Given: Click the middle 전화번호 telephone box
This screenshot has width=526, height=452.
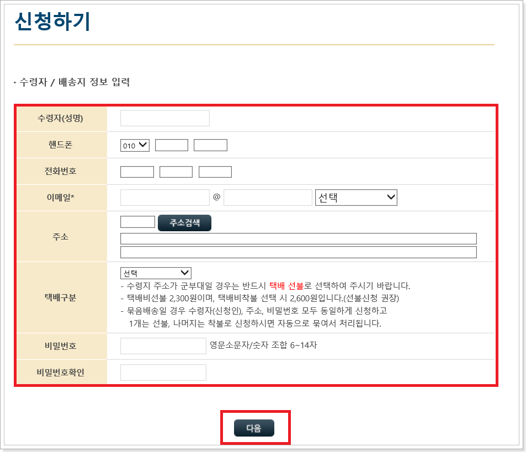Looking at the screenshot, I should tap(176, 171).
